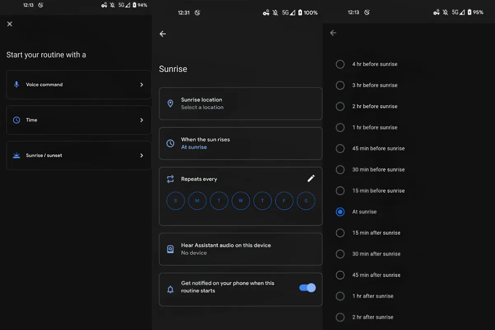
Task: Go back from the Sunrise screen
Action: 163,34
